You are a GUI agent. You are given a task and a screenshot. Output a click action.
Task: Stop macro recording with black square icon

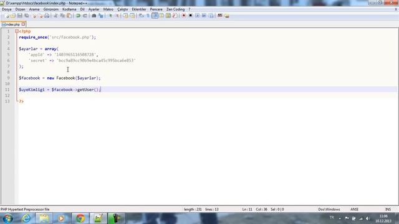pos(190,16)
